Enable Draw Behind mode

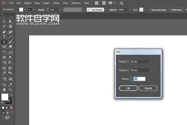7,113
